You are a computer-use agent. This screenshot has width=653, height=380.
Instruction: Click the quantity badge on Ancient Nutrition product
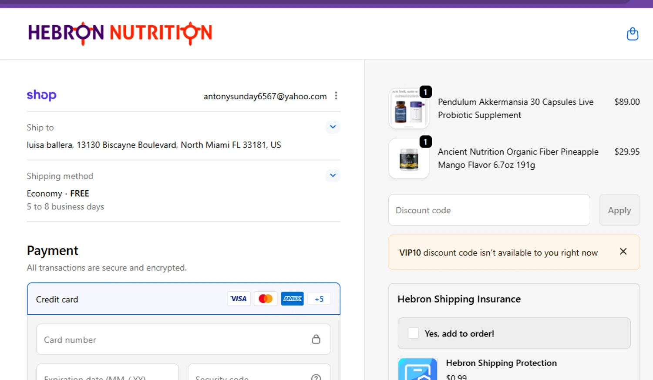[426, 142]
